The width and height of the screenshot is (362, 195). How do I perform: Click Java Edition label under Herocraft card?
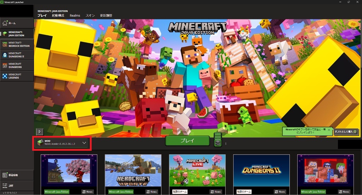[x=121, y=191]
